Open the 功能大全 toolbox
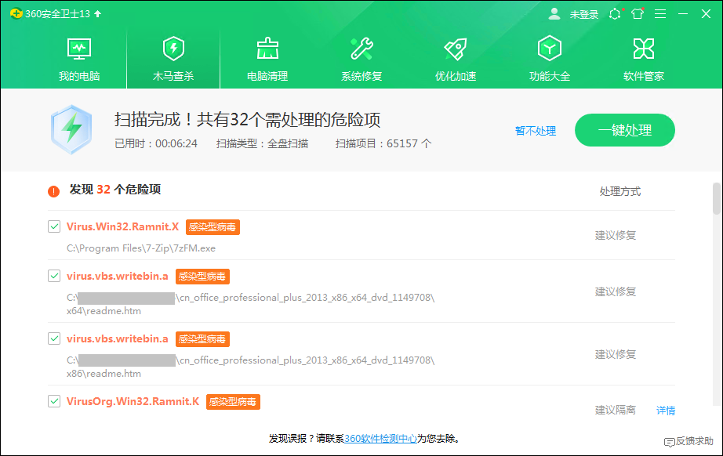723x456 pixels. [x=549, y=56]
